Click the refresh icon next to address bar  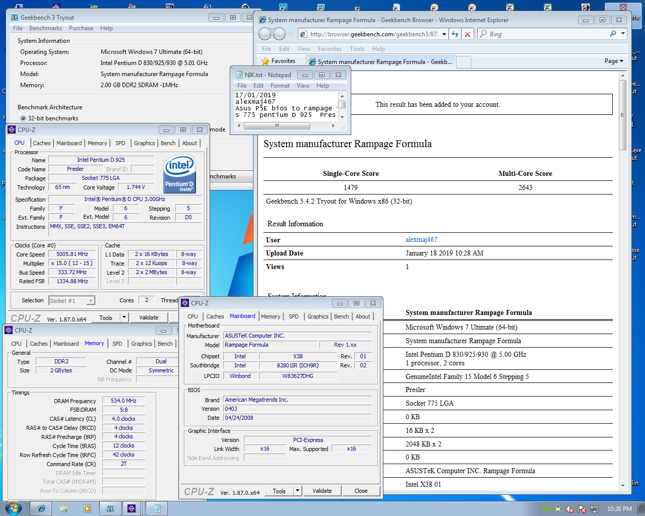[455, 34]
